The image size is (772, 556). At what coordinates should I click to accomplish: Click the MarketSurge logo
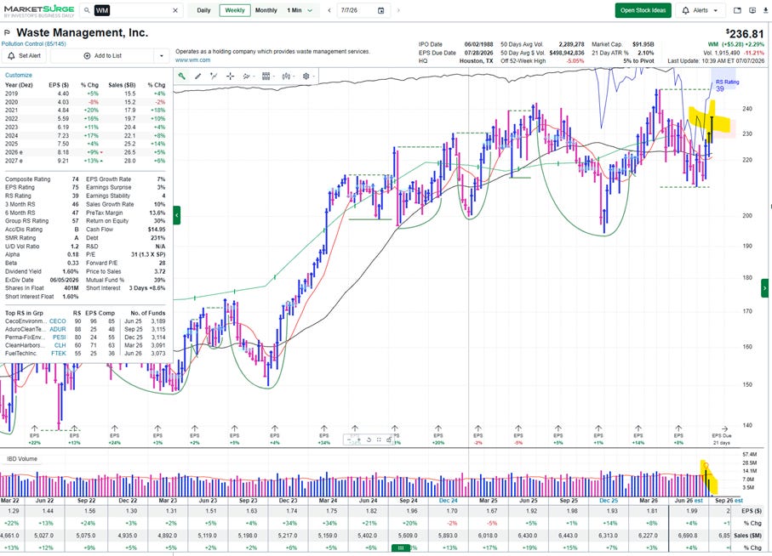tap(39, 11)
